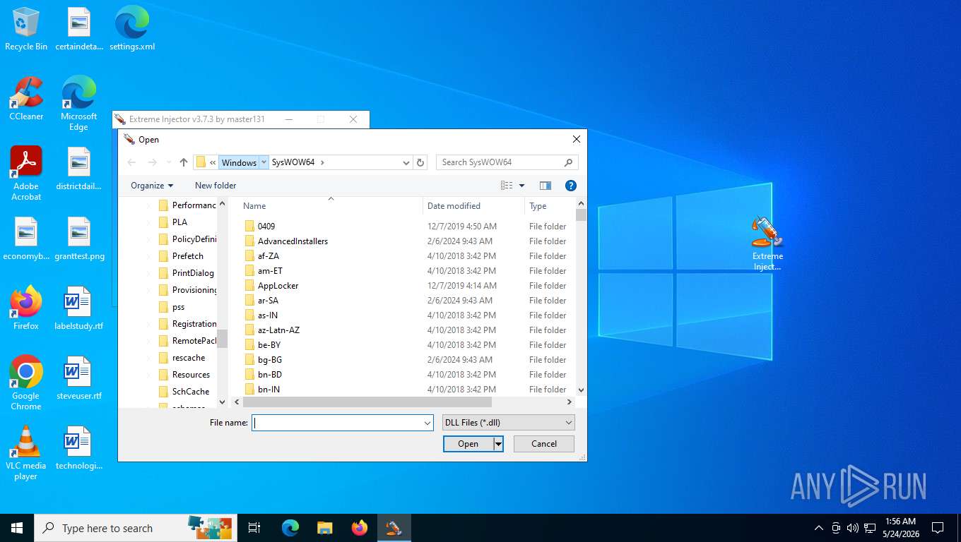Click the Up one level arrow
Viewport: 961px width, 542px height.
click(184, 162)
